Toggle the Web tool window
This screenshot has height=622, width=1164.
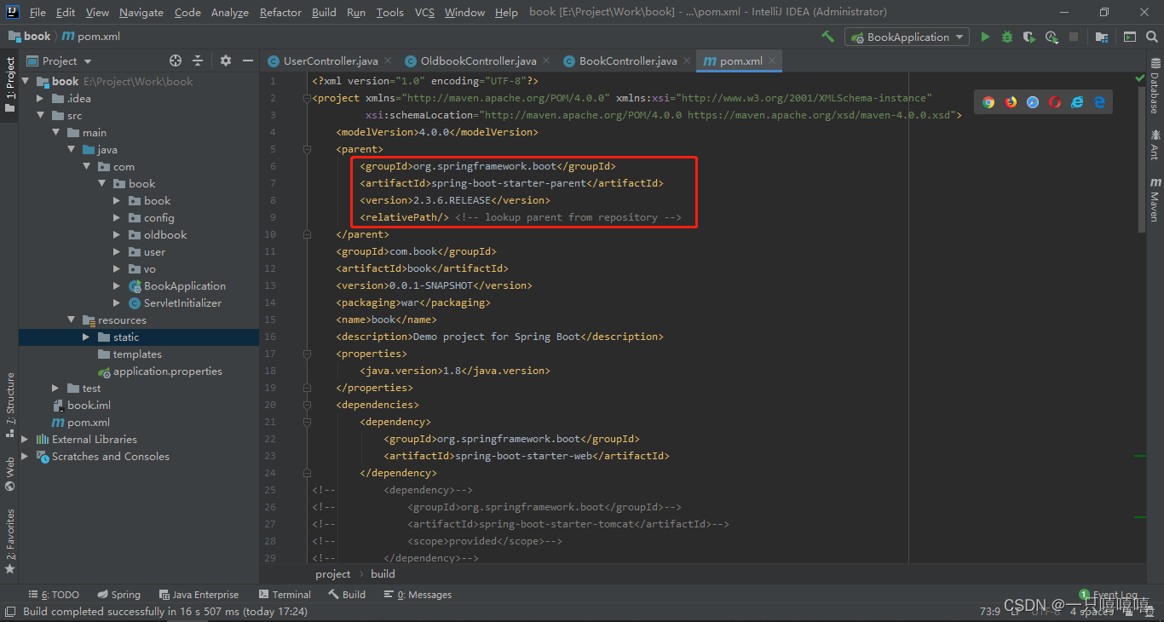tap(9, 475)
